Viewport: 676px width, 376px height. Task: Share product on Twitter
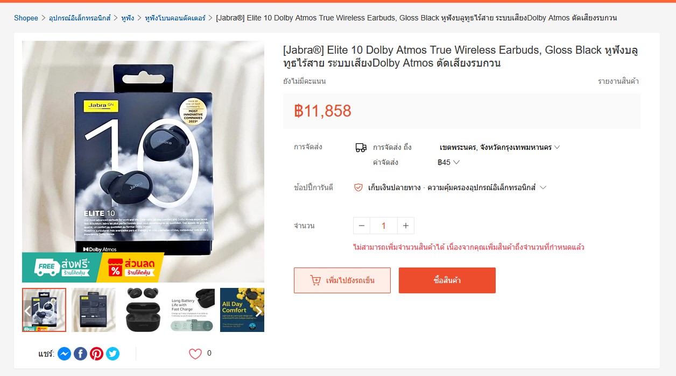[x=112, y=353]
